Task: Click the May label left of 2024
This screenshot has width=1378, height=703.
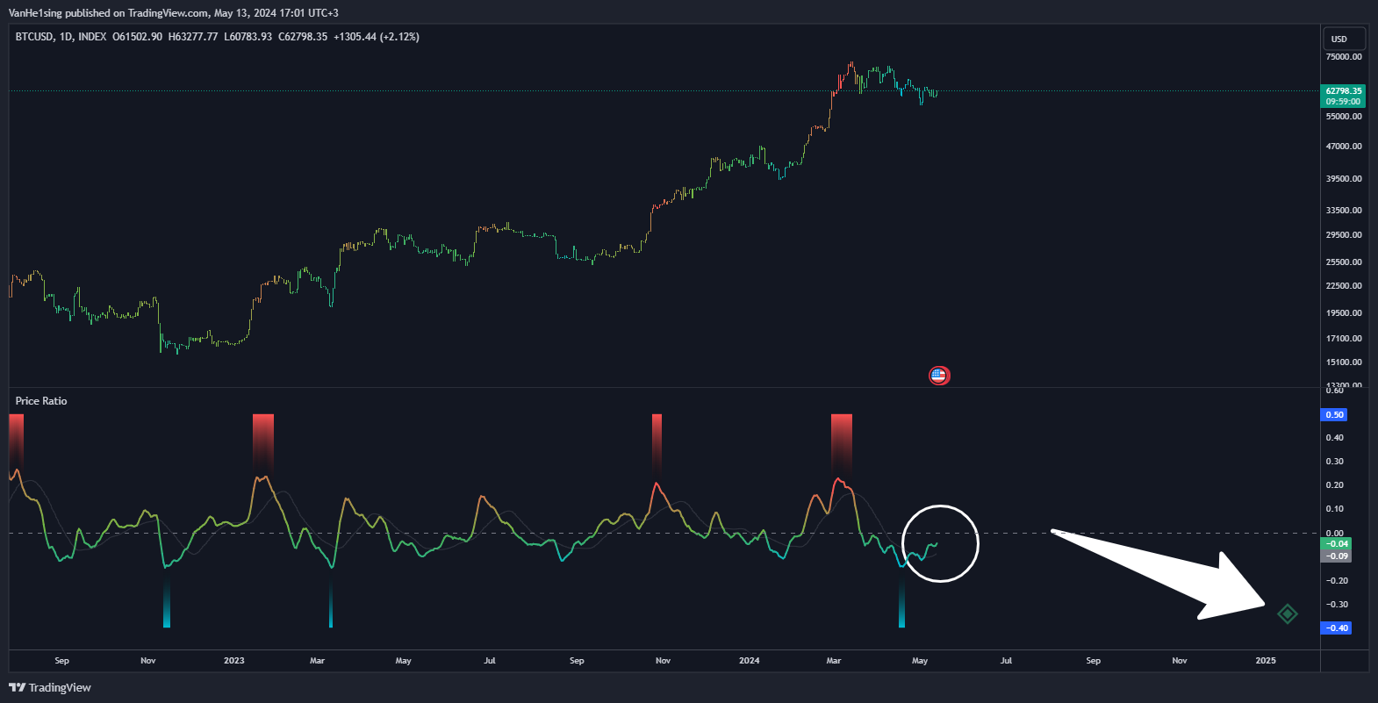Action: (404, 661)
